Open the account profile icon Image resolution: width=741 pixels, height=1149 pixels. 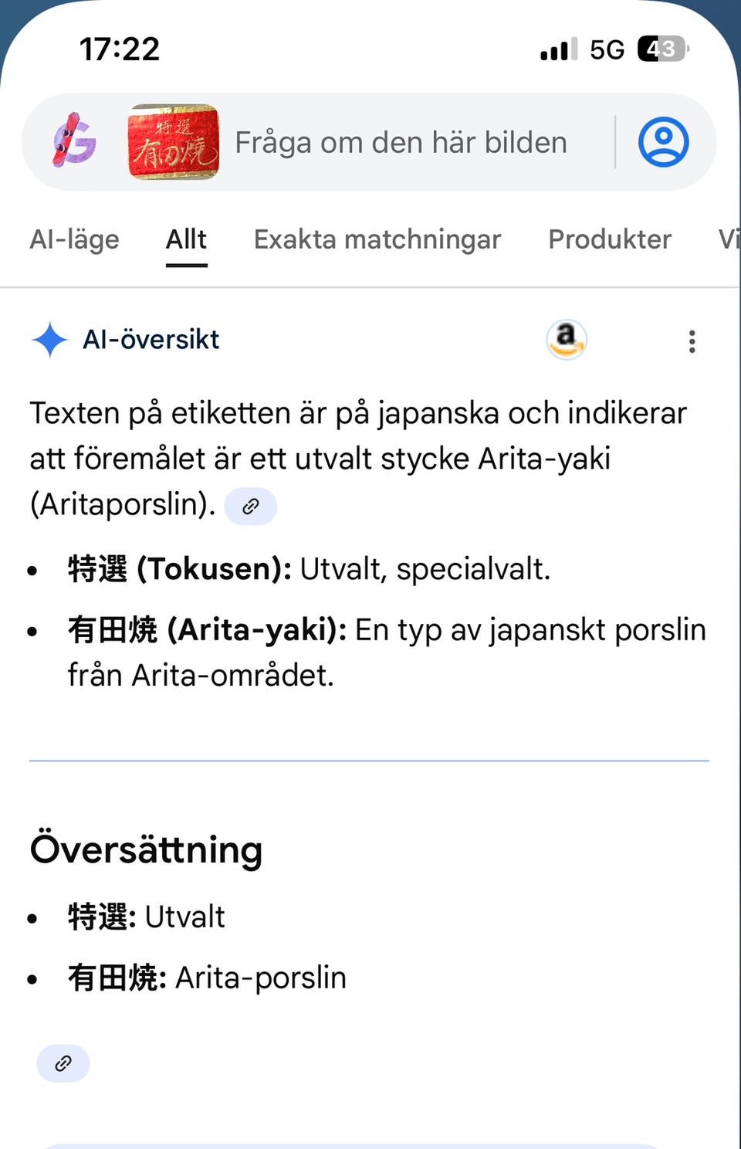(663, 142)
